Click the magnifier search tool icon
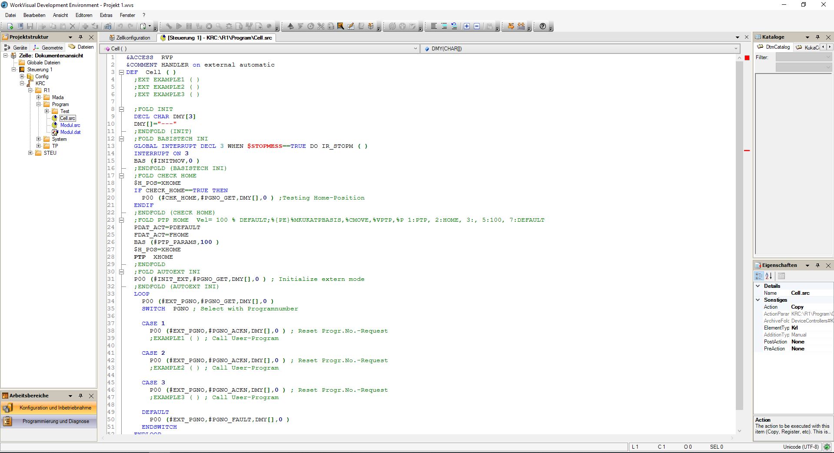834x453 pixels. coord(219,27)
